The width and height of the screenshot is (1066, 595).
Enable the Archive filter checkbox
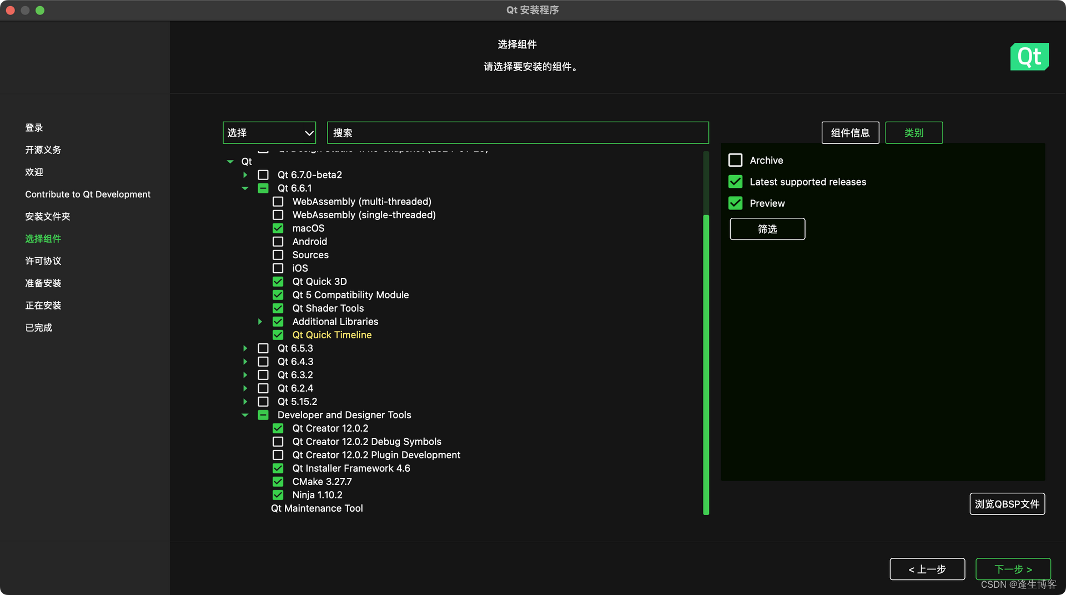pyautogui.click(x=735, y=159)
